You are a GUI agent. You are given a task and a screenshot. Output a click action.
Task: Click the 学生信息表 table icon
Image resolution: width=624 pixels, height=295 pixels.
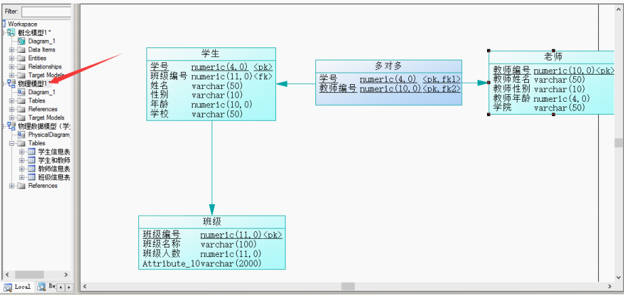(32, 152)
